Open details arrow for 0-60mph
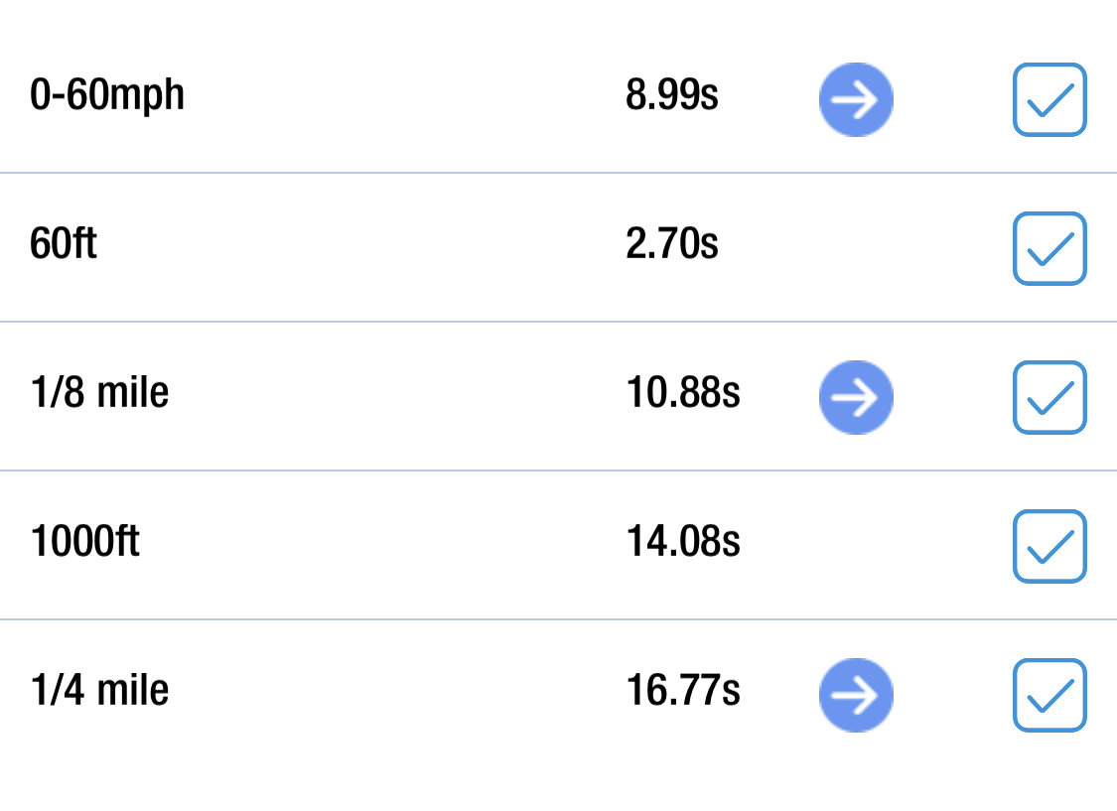This screenshot has height=811, width=1117. coord(856,99)
